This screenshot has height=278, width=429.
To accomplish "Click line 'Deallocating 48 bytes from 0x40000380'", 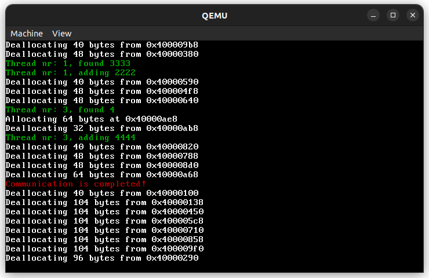I will (102, 54).
